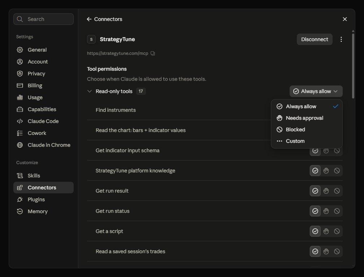The image size is (364, 277).
Task: Choose Blocked option in dropdown
Action: [307, 129]
